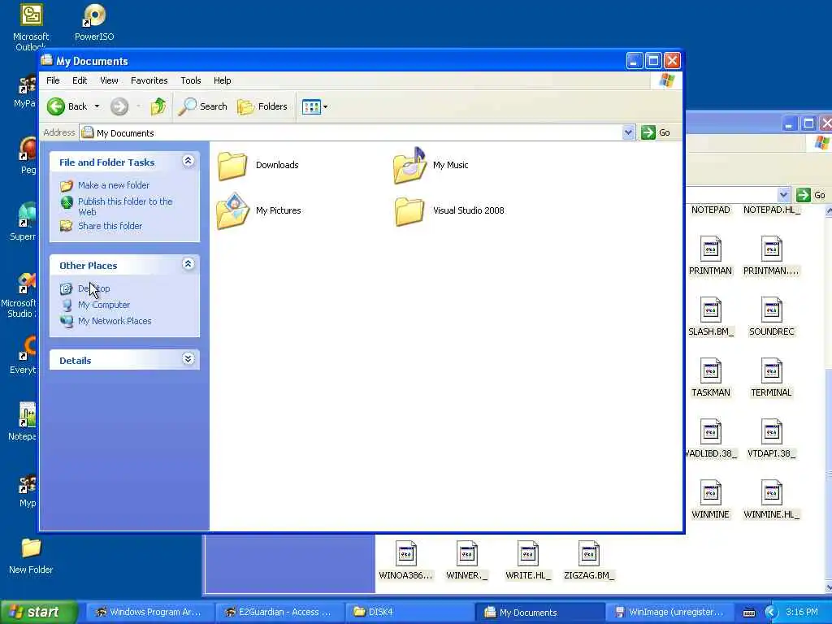The height and width of the screenshot is (624, 832).
Task: Open the Favorites menu
Action: pos(149,80)
